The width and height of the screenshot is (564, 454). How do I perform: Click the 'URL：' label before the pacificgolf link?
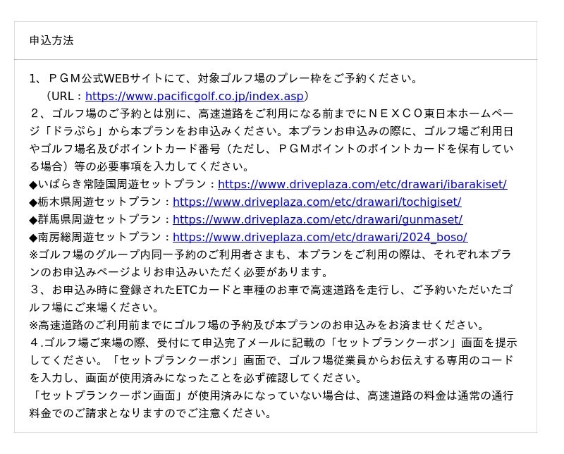point(65,97)
